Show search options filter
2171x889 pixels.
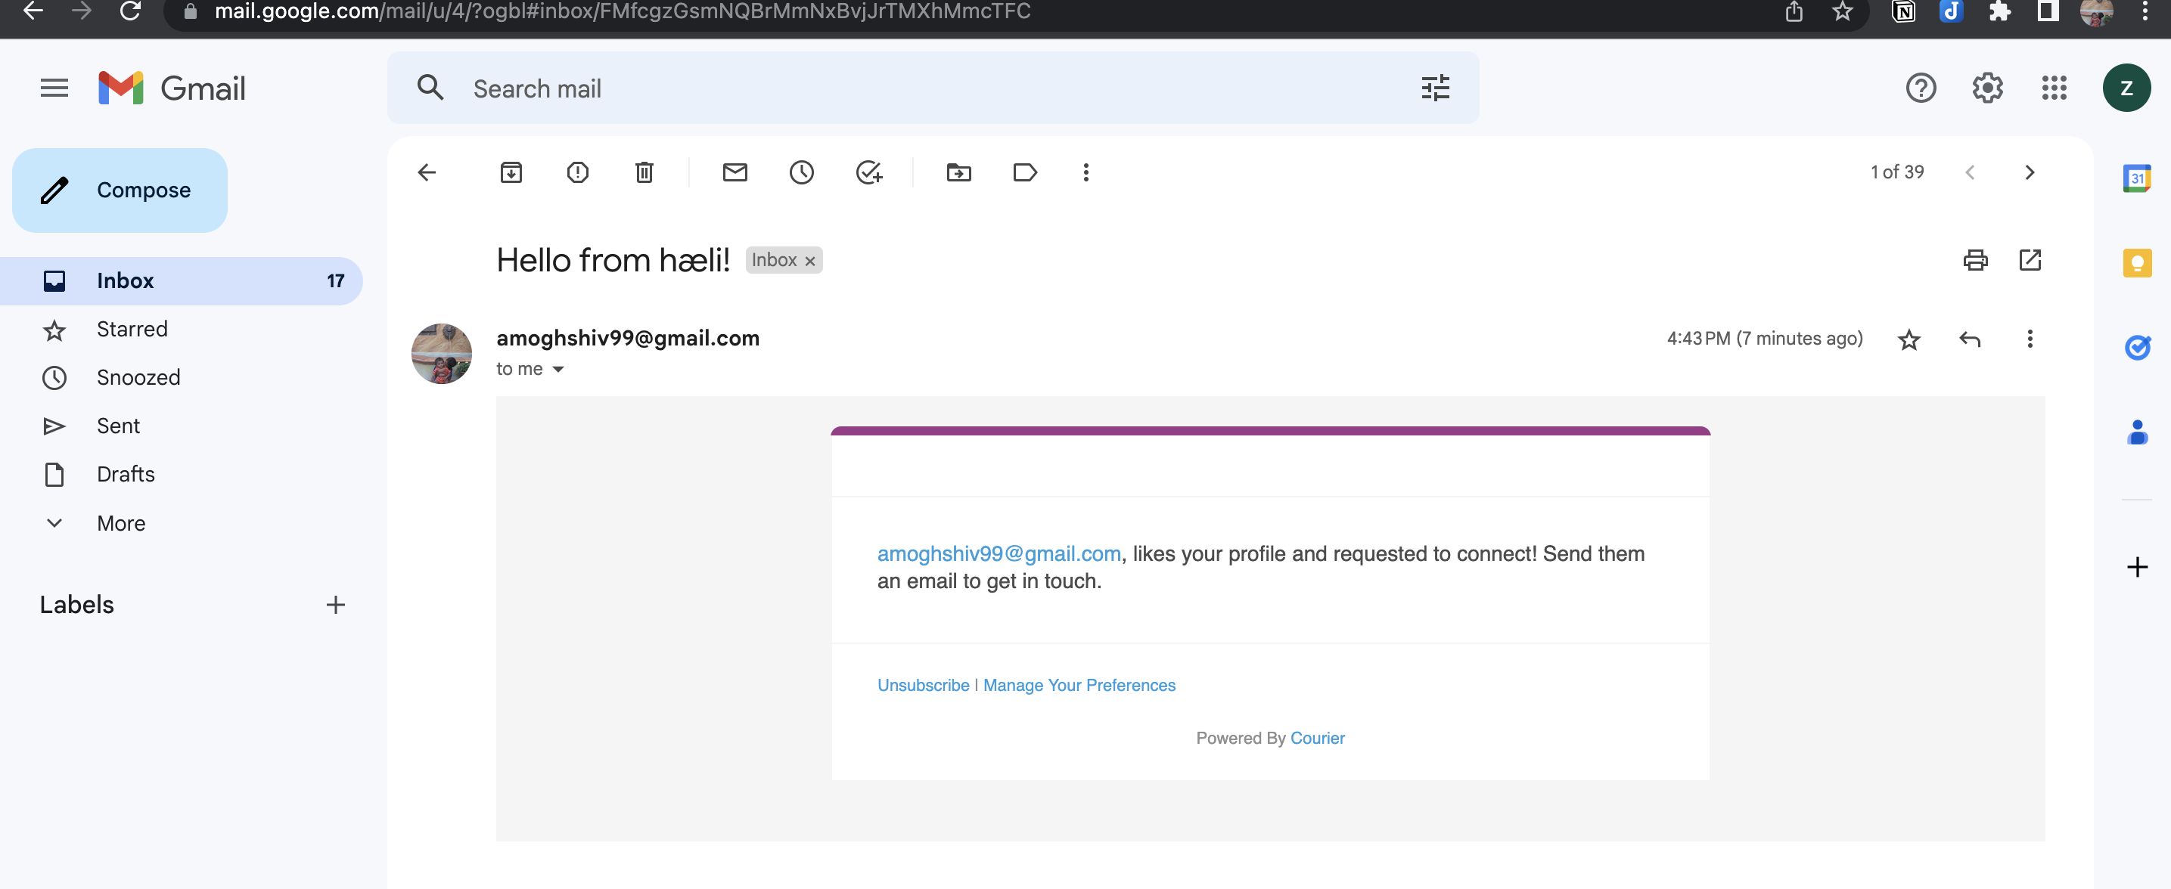coord(1434,88)
